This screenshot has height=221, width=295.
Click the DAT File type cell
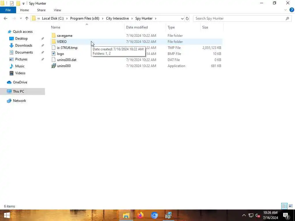click(174, 60)
